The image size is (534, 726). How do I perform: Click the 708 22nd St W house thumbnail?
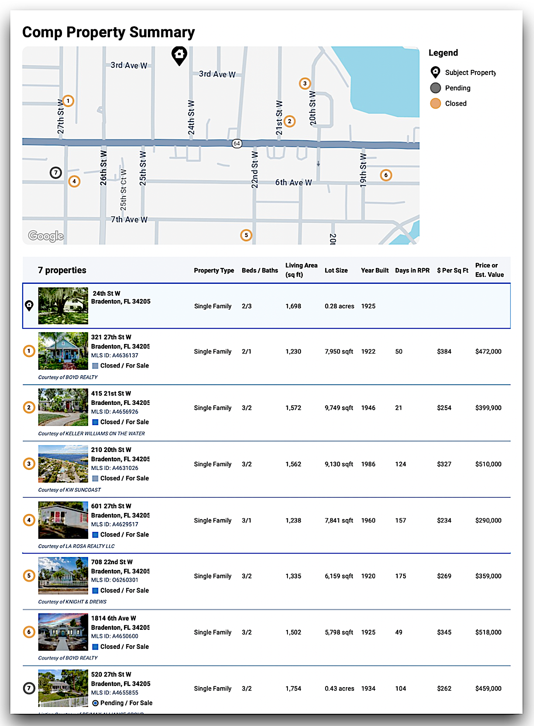[x=63, y=576]
